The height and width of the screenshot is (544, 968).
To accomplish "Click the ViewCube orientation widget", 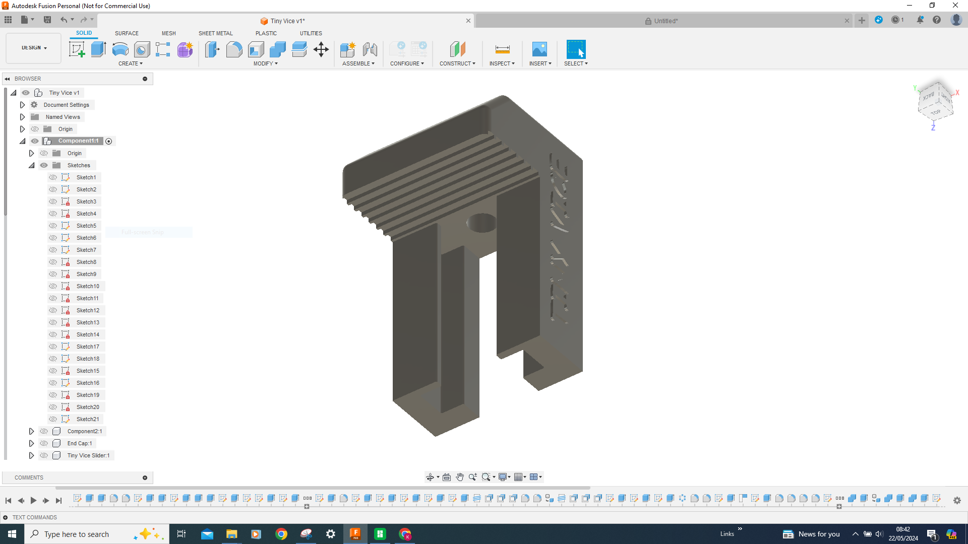I will click(x=936, y=103).
